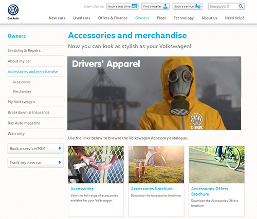The width and height of the screenshot is (257, 219).
Task: Click the camping tent brochure thumbnail
Action: click(156, 165)
